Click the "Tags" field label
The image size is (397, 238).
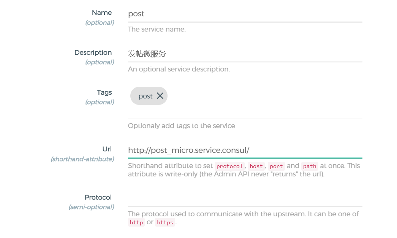tap(104, 92)
